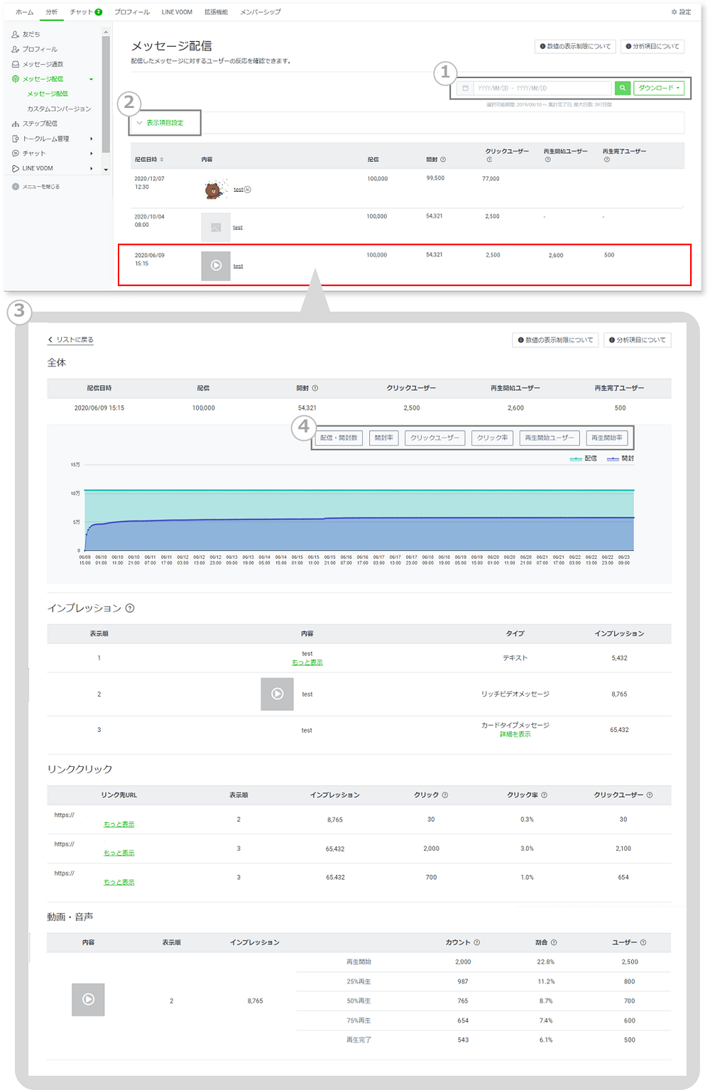710x1090 pixels.
Task: Click the help icon beside 開封 column header
Action: coord(443,160)
